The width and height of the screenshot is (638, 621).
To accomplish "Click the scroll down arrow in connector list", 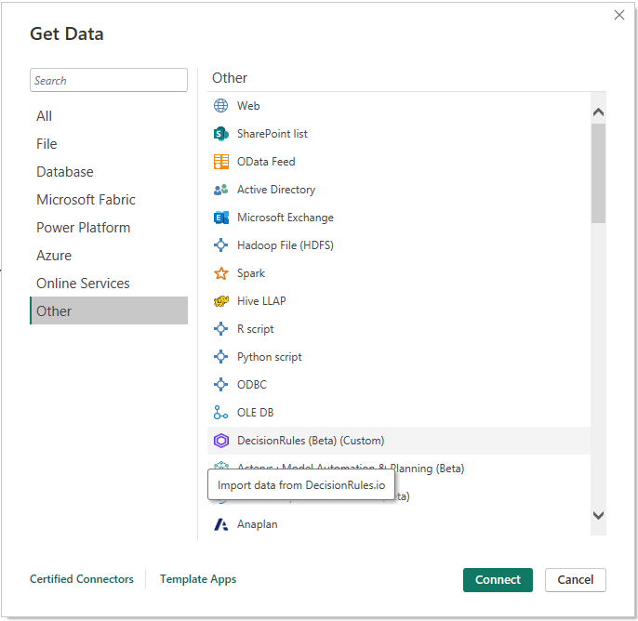I will click(x=598, y=515).
